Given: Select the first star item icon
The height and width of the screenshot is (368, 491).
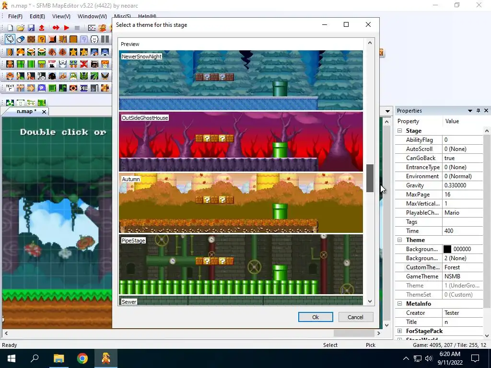Looking at the screenshot, I should click(73, 52).
